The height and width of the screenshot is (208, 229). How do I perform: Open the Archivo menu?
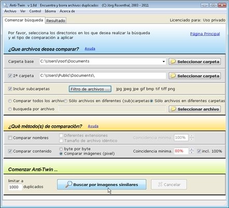click(10, 11)
